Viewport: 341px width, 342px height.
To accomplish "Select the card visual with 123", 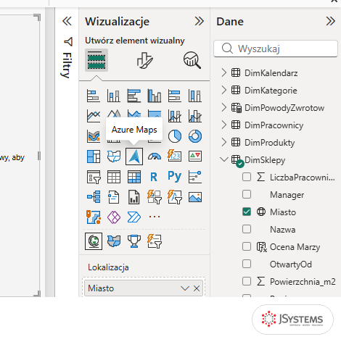I will pyautogui.click(x=175, y=157).
